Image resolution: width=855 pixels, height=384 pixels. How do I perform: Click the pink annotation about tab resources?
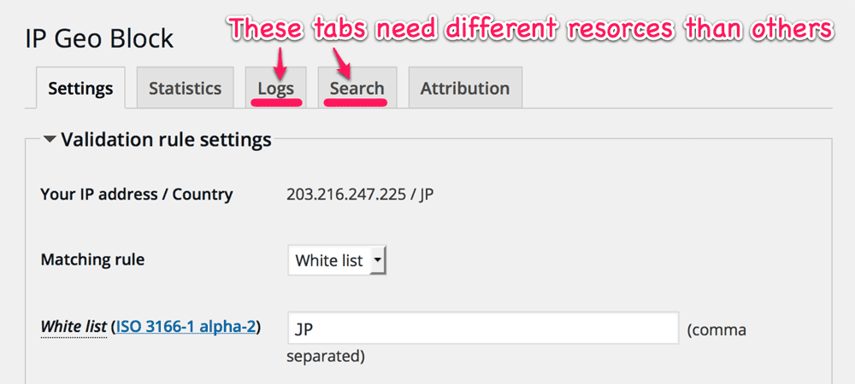pyautogui.click(x=531, y=29)
